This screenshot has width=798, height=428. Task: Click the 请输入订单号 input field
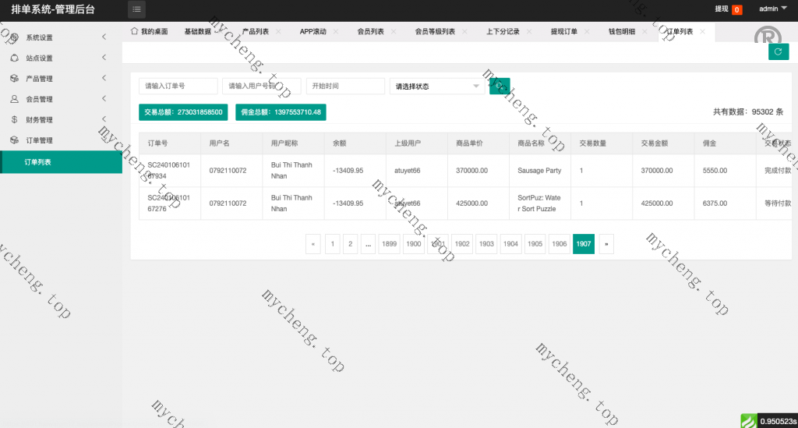pos(178,87)
